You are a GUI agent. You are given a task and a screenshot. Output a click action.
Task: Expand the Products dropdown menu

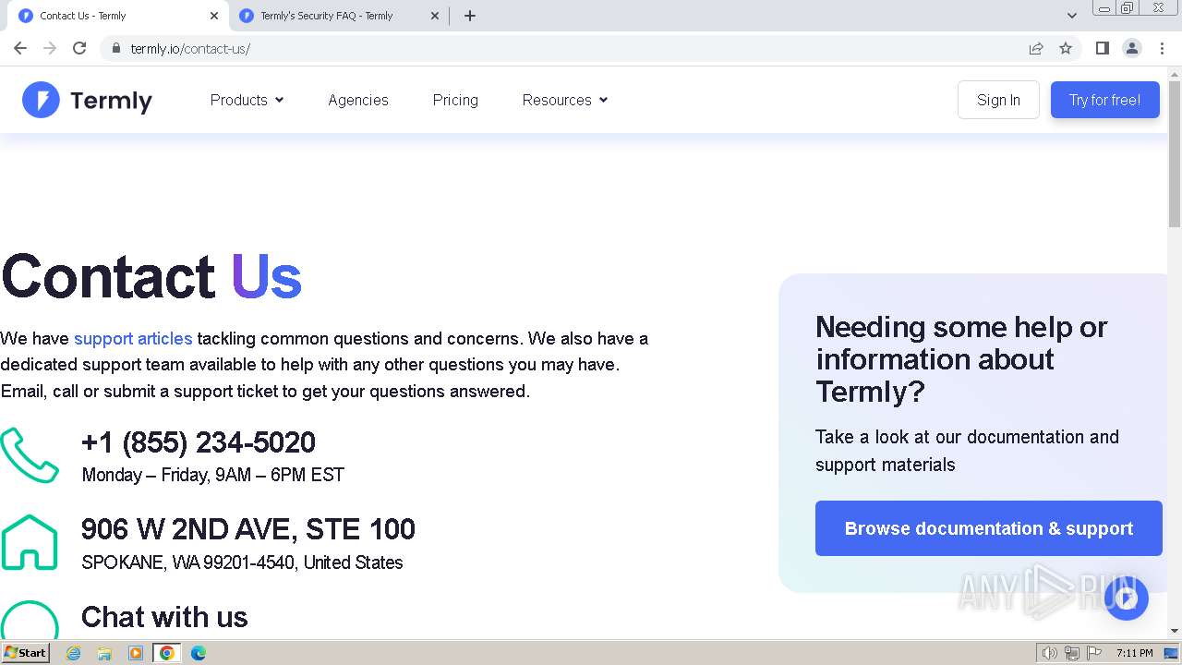point(247,100)
